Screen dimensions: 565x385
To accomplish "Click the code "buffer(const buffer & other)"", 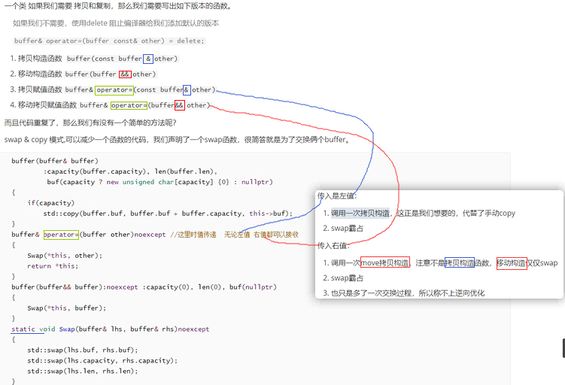I will click(x=123, y=59).
